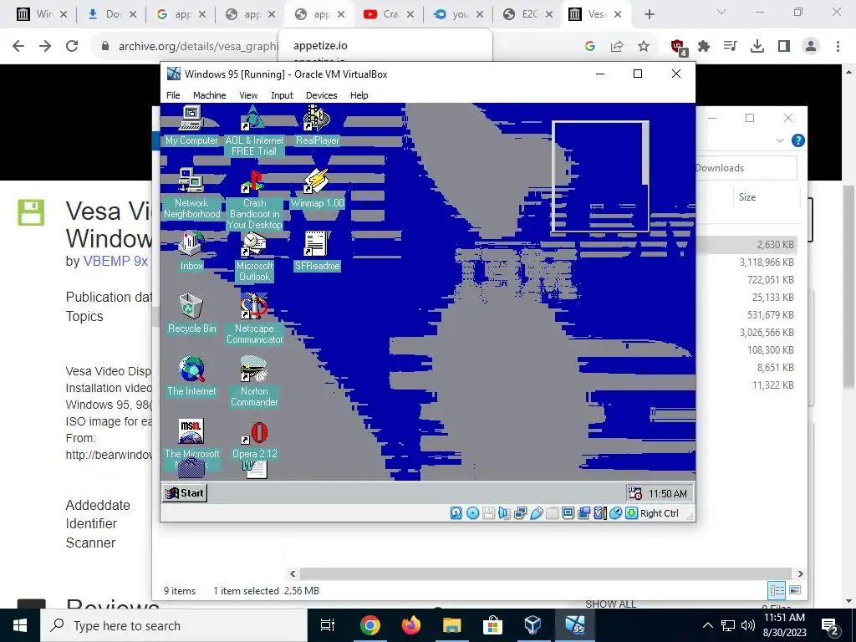Screen dimensions: 856x642
Task: Select the Norton Commander shortcut
Action: click(254, 382)
